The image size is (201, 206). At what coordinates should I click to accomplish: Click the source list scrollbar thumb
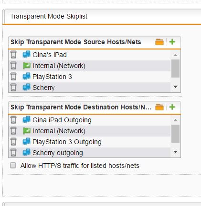point(175,69)
